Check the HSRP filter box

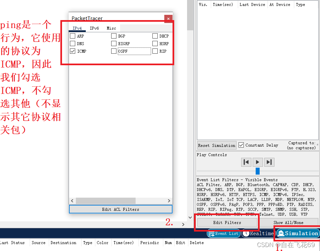click(x=155, y=43)
